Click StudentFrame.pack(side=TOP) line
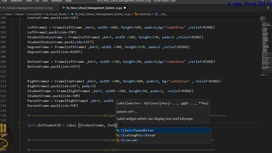Image resolution: width=272 pixels, height=153 pixels. [54, 96]
